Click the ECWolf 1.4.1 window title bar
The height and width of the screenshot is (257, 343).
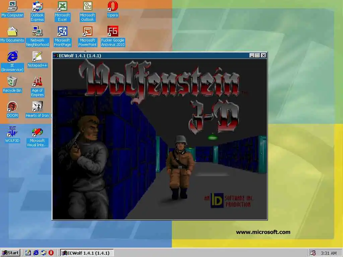160,56
